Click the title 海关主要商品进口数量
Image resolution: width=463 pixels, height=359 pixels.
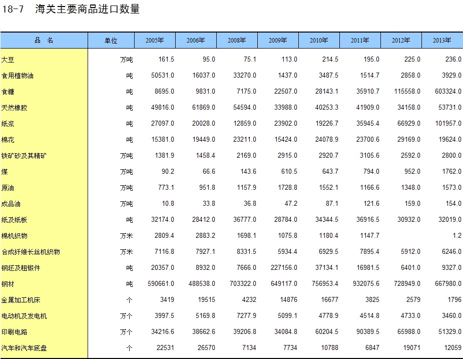click(x=88, y=9)
